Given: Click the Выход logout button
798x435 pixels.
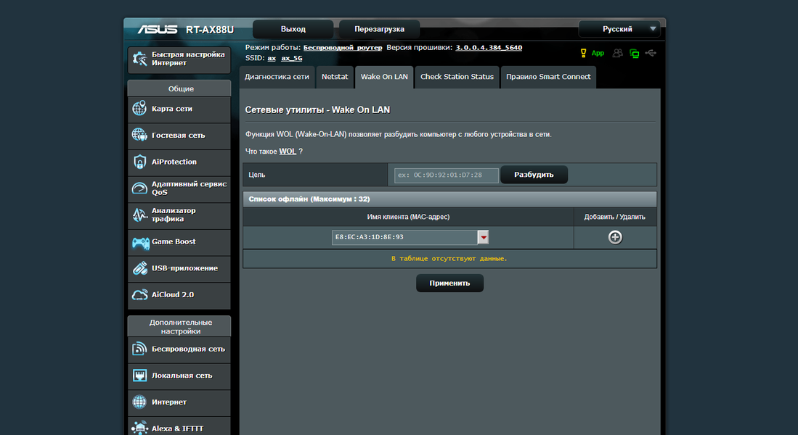Looking at the screenshot, I should pos(293,29).
